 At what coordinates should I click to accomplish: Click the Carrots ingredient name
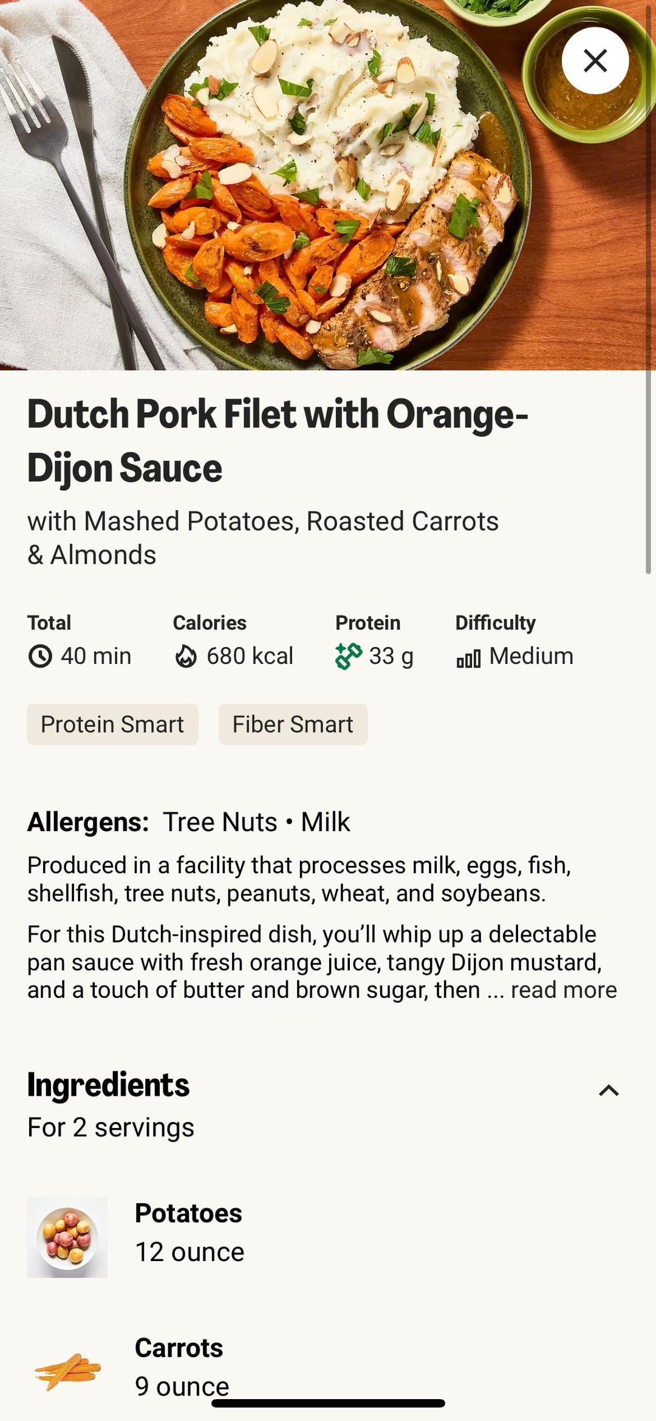179,1348
